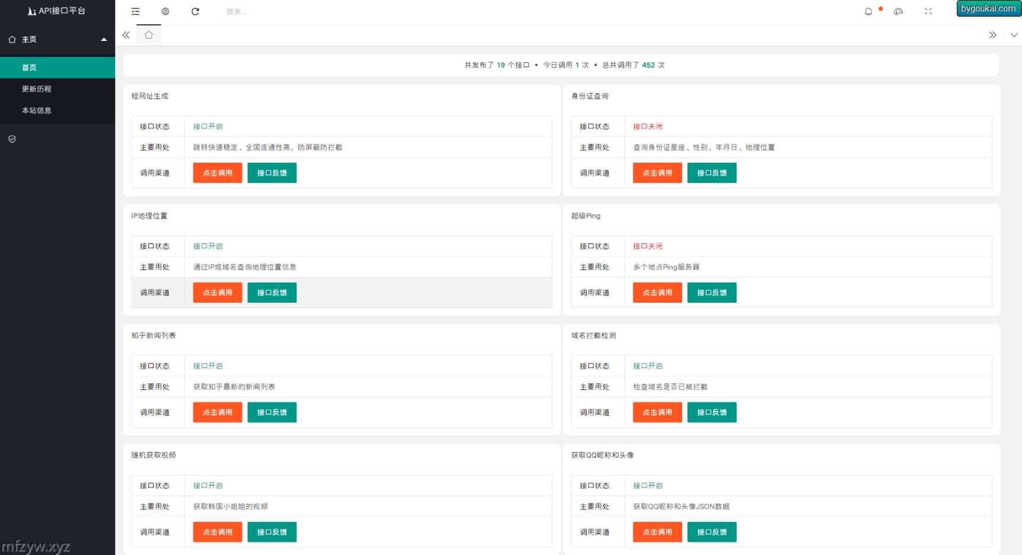The image size is (1022, 555).
Task: Open the notification bell
Action: tap(868, 11)
